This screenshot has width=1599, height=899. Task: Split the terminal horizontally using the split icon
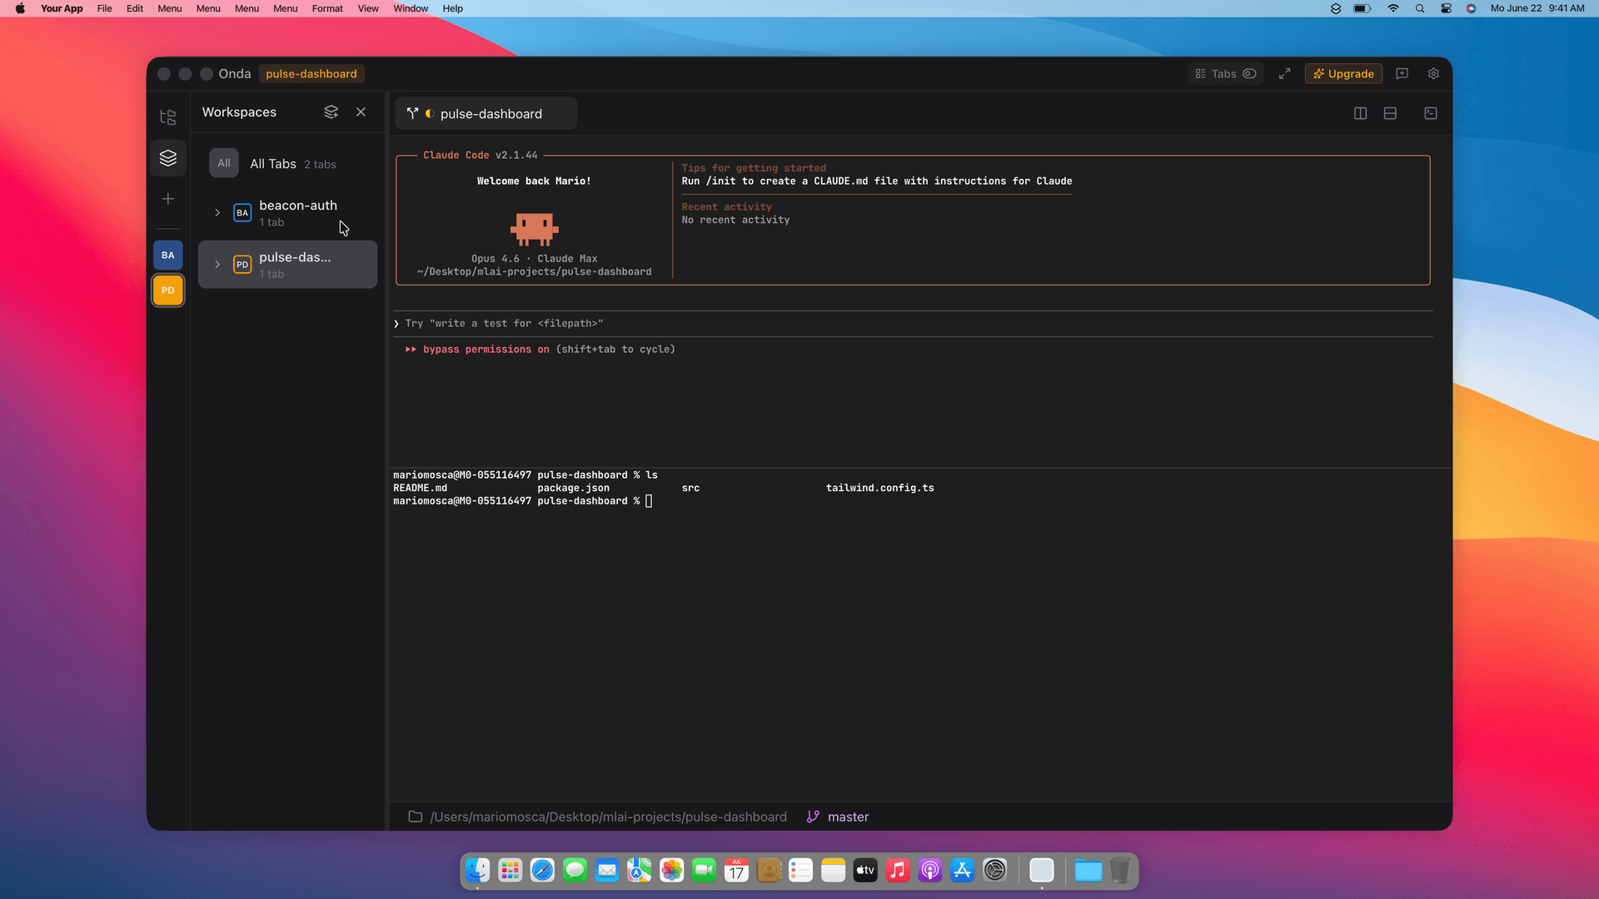[1390, 113]
